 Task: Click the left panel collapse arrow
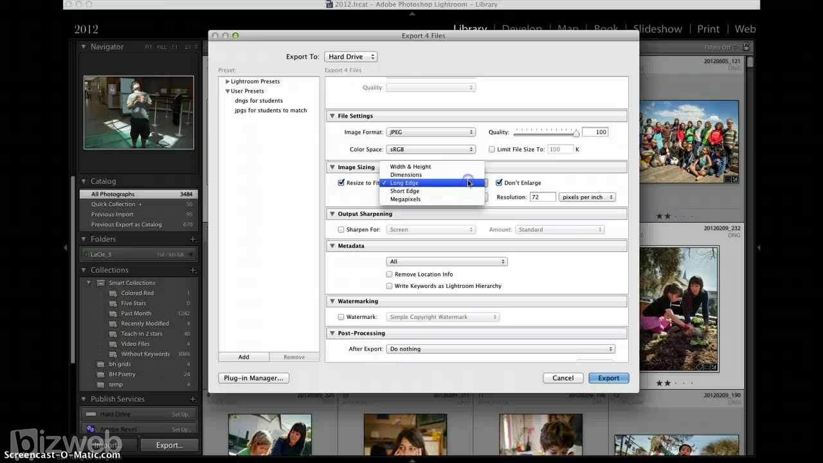point(65,248)
